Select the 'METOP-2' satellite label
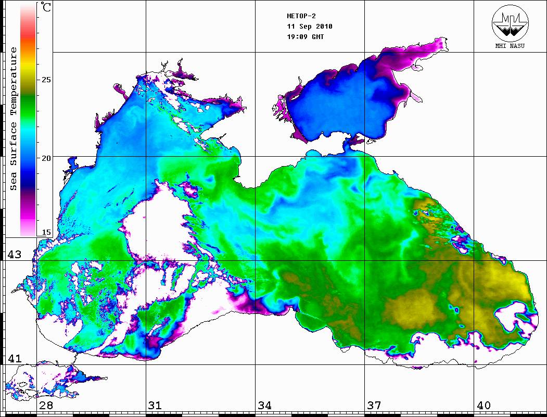Image resolution: width=547 pixels, height=417 pixels. pyautogui.click(x=301, y=16)
